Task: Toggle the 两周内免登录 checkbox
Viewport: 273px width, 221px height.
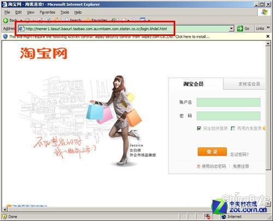Action: pos(233,128)
